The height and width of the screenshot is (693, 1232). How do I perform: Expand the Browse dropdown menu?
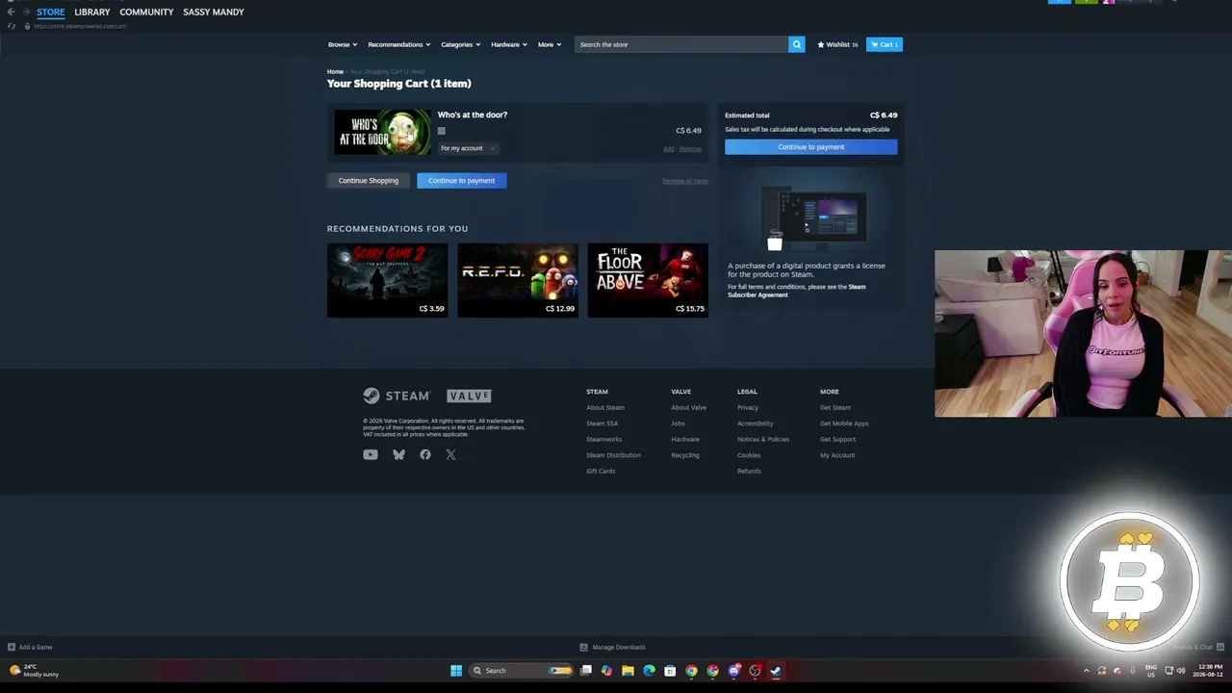tap(343, 44)
